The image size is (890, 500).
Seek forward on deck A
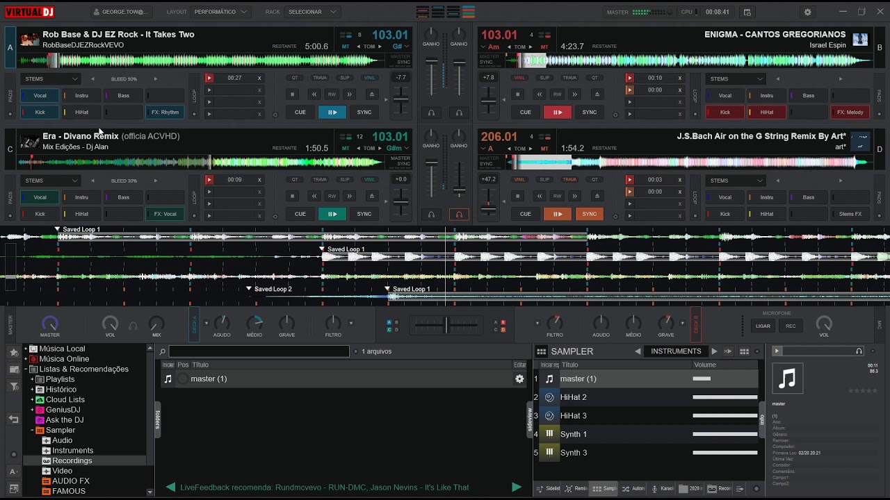pyautogui.click(x=350, y=94)
